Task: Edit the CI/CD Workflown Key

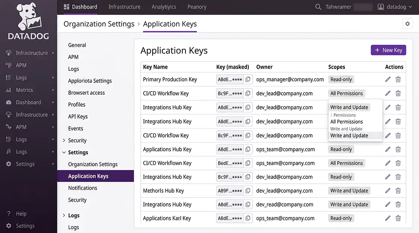Action: [x=388, y=163]
